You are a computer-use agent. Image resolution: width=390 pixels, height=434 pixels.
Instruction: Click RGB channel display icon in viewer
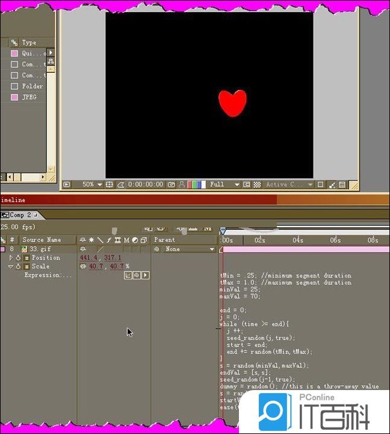193,185
